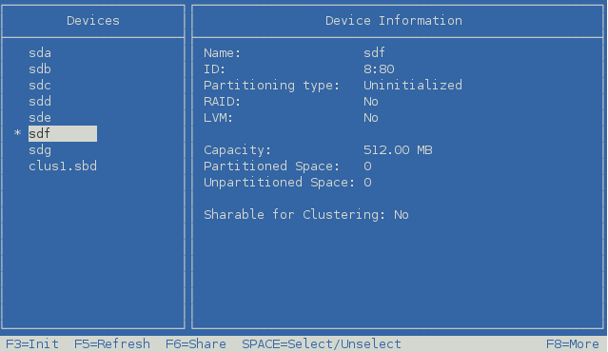Click F6=Share in the function bar
The width and height of the screenshot is (608, 352).
[196, 343]
